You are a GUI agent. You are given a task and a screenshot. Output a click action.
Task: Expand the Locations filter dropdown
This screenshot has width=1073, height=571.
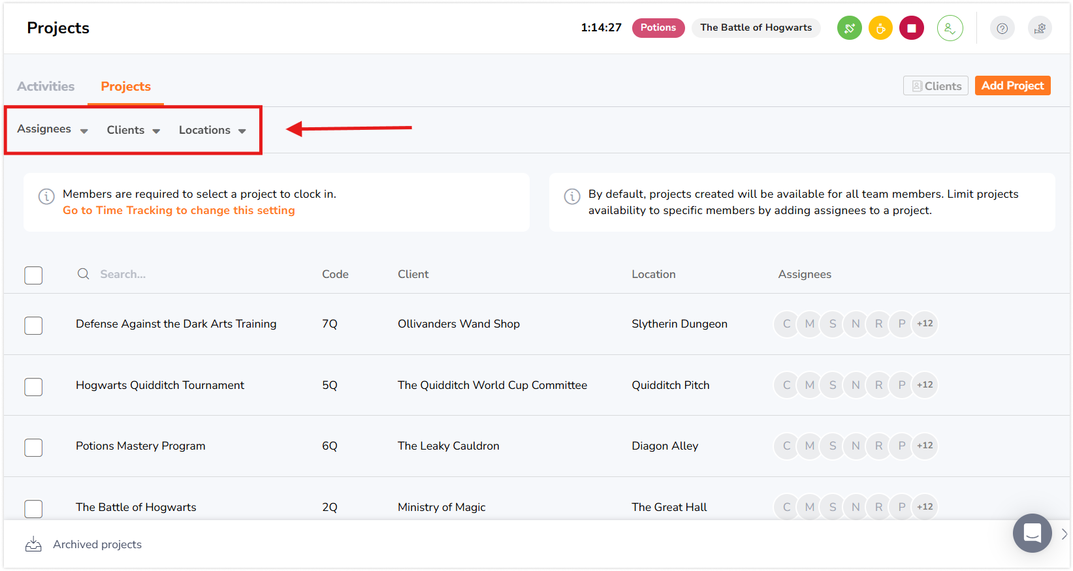coord(212,130)
